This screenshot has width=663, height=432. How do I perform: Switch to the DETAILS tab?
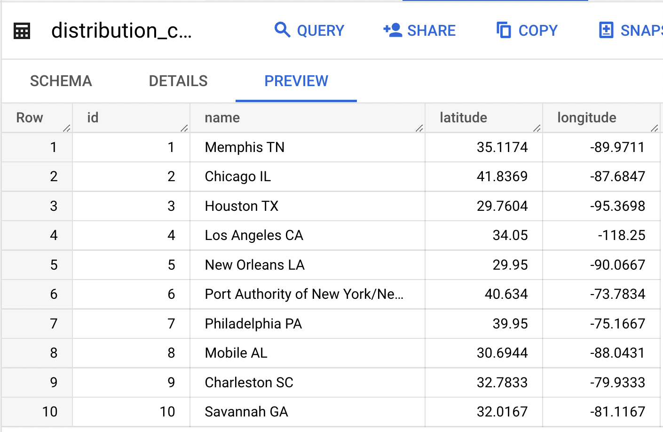pos(178,81)
